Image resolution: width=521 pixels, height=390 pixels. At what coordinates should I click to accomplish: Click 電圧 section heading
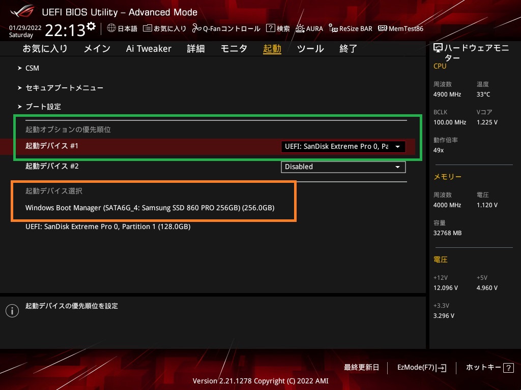point(440,259)
